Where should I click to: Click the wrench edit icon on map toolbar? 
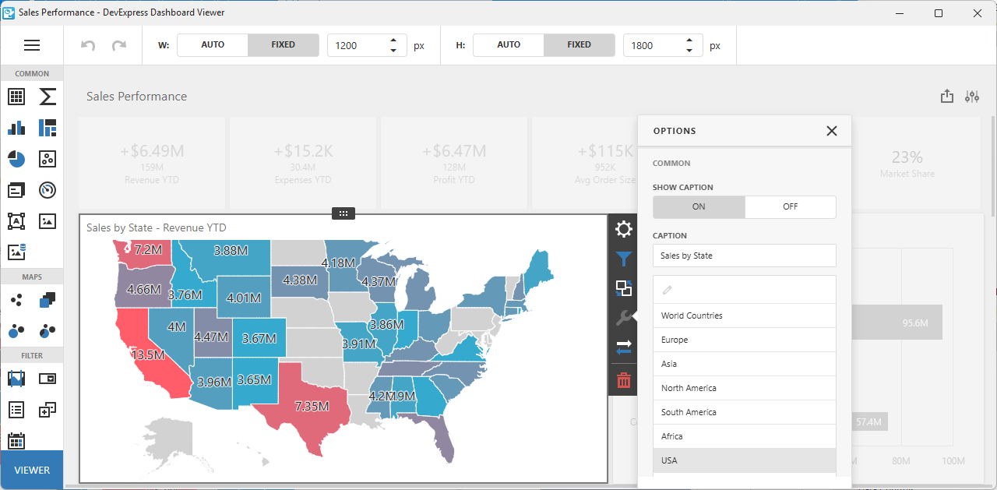pos(623,317)
